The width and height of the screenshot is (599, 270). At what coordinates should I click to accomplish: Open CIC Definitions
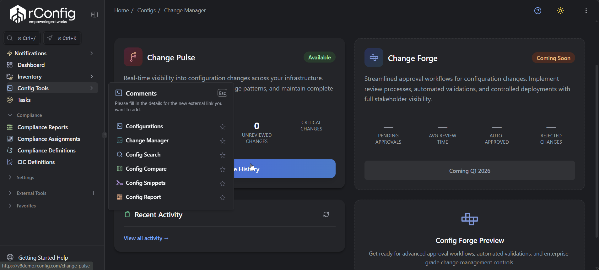36,162
